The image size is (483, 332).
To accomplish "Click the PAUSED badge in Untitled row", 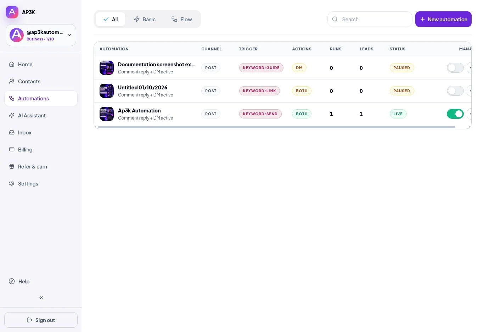I will [x=401, y=91].
